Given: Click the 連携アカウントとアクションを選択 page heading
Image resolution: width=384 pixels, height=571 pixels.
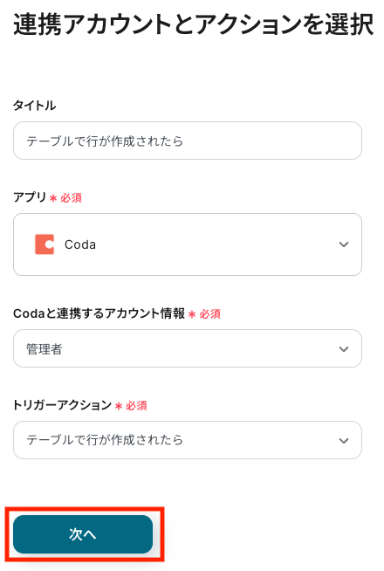Looking at the screenshot, I should [x=193, y=24].
